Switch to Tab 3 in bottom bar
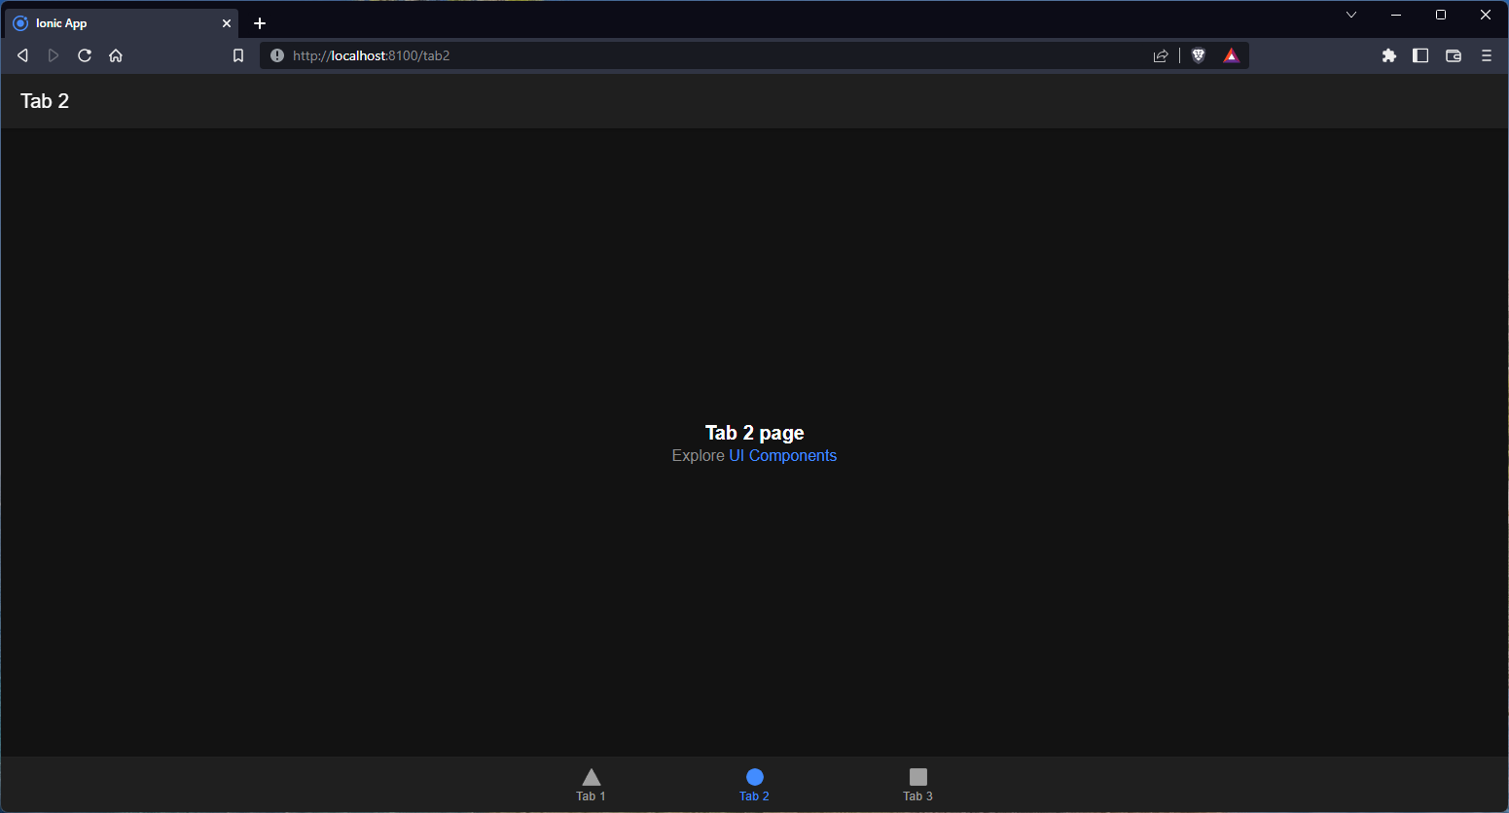The width and height of the screenshot is (1509, 813). coord(917,785)
